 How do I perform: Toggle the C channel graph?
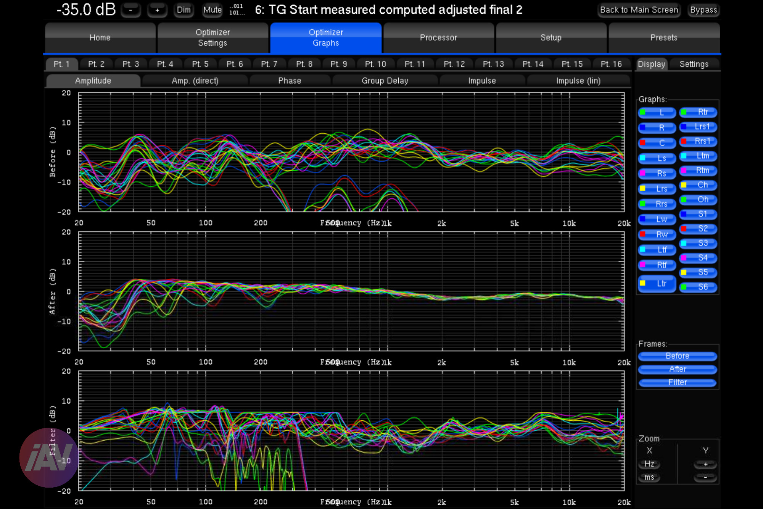click(x=657, y=143)
